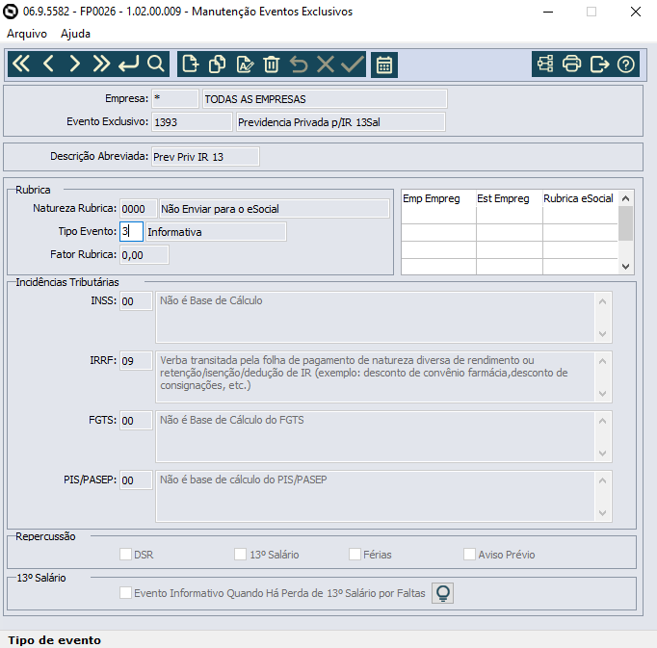Click the FGTS code field
This screenshot has width=657, height=648.
pyautogui.click(x=136, y=421)
